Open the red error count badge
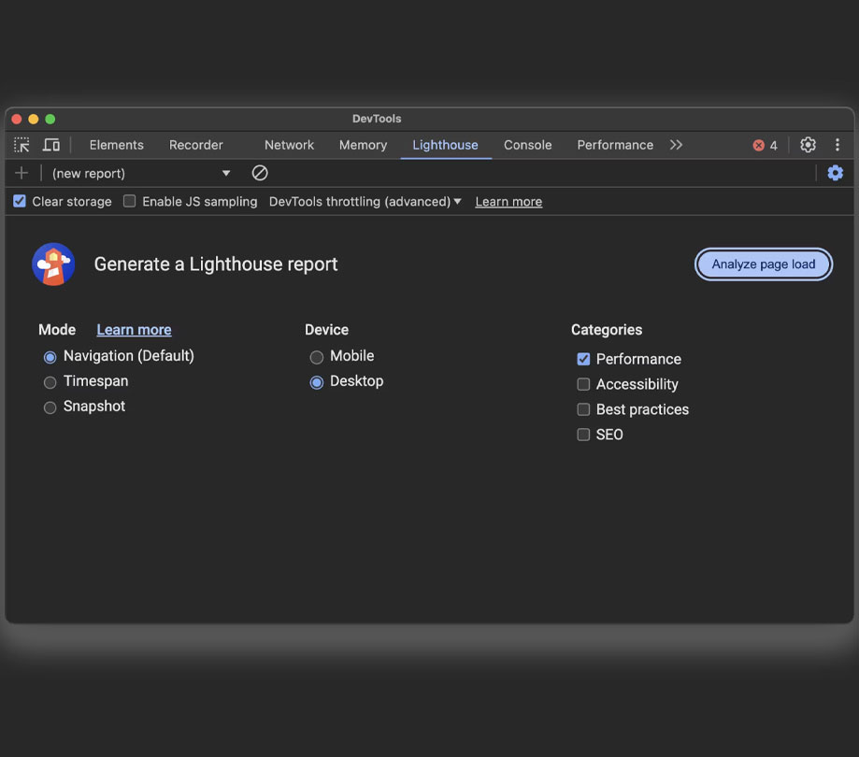The height and width of the screenshot is (757, 859). coord(765,145)
